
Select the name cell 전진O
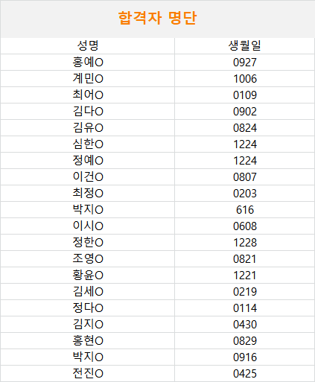coord(88,373)
